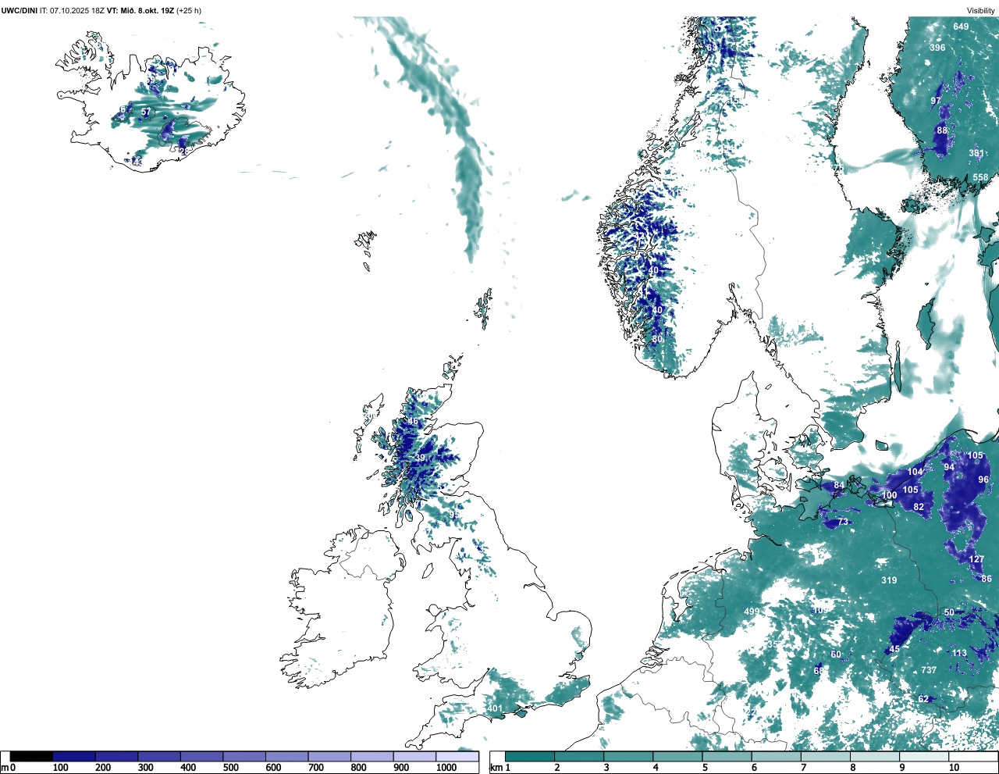Click the '396' visibility value over Finland

(937, 48)
